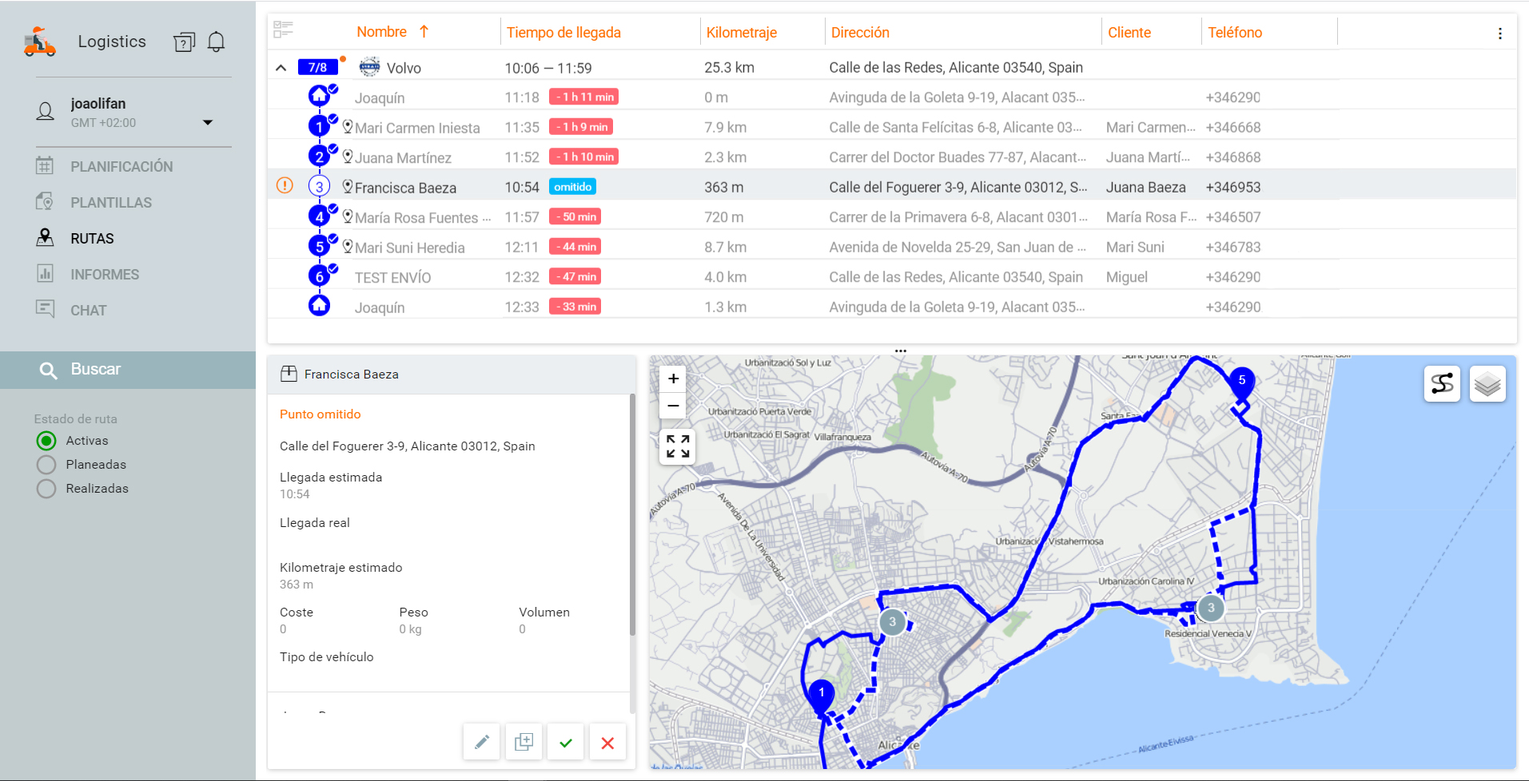Sort by Tiempo de llegada column
1529x781 pixels.
point(563,33)
